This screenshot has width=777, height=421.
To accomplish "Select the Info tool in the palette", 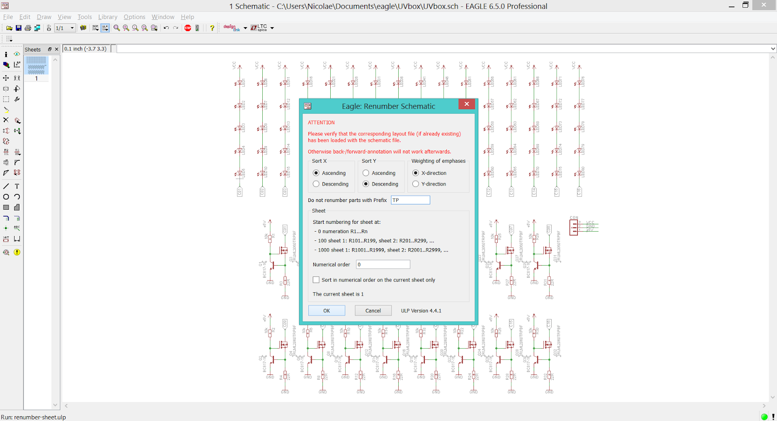I will coord(6,54).
